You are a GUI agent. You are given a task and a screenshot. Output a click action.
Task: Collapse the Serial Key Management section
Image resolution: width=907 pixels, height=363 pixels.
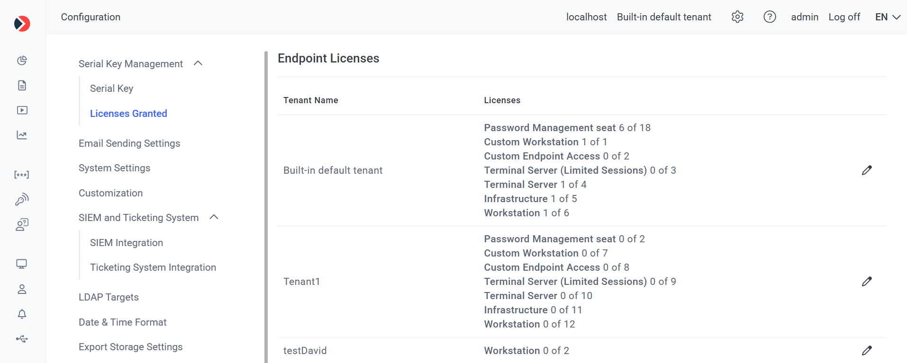tap(198, 63)
